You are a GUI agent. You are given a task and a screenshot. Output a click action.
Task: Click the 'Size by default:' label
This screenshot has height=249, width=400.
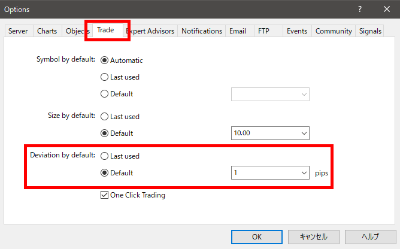pos(71,116)
